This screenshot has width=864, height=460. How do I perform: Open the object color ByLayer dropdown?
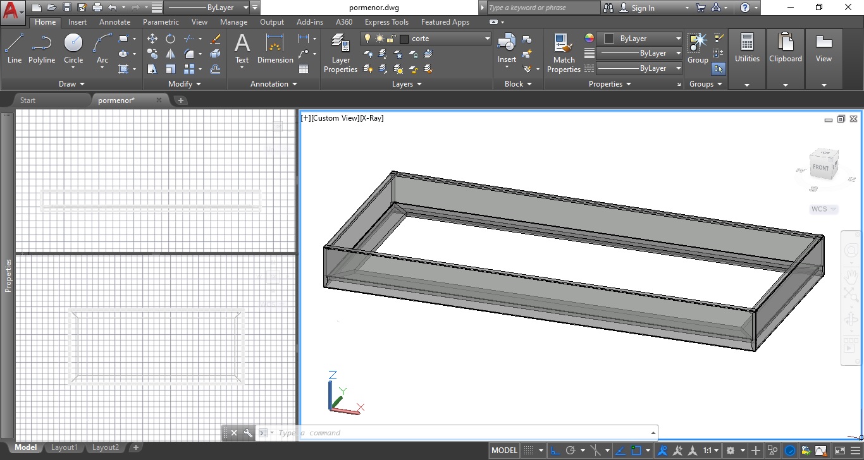click(640, 39)
